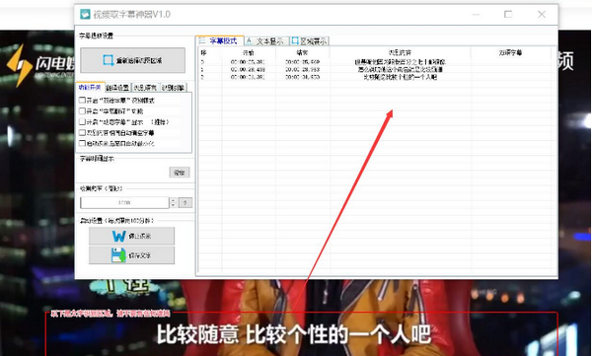Click the dashed-rectangle reselect recognition area button
592x356 pixels.
click(132, 60)
